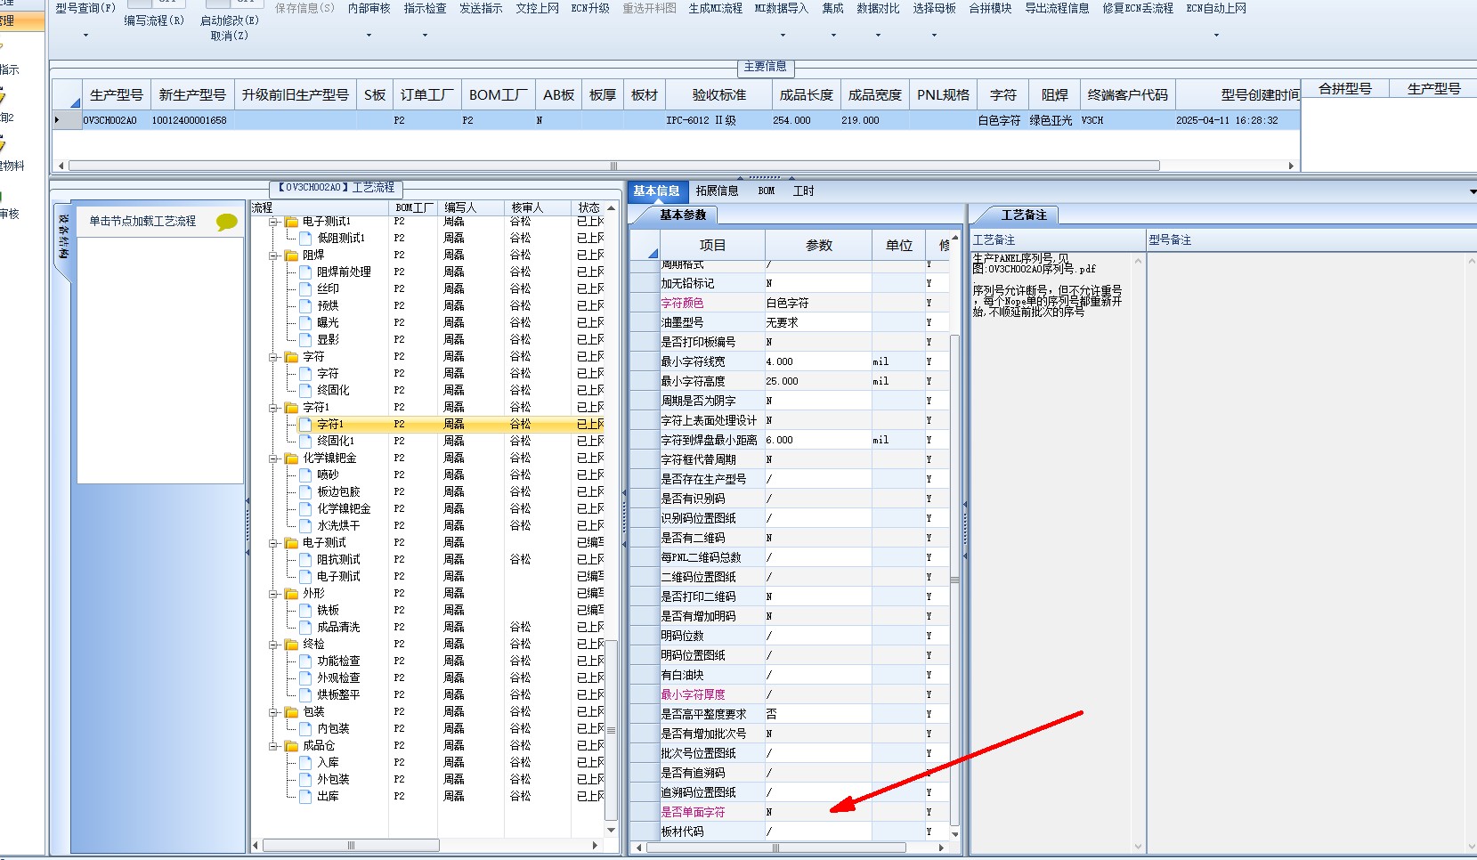The image size is (1477, 860).
Task: Collapse the 字符 folder node
Action: coord(274,357)
